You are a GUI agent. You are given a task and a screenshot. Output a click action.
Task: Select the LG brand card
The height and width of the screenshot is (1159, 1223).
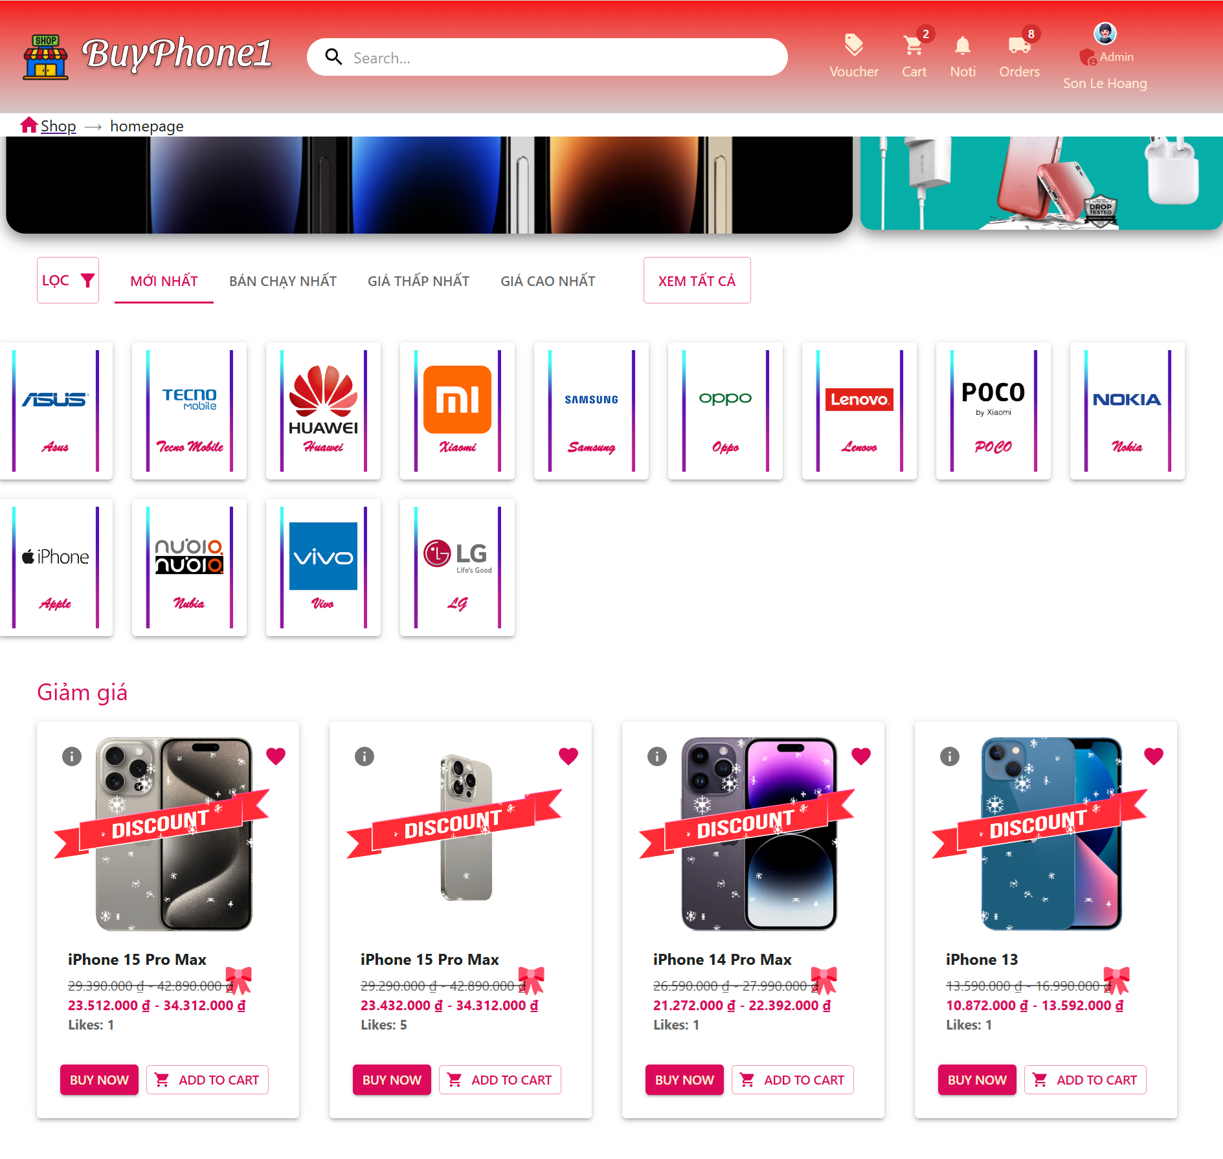[457, 568]
